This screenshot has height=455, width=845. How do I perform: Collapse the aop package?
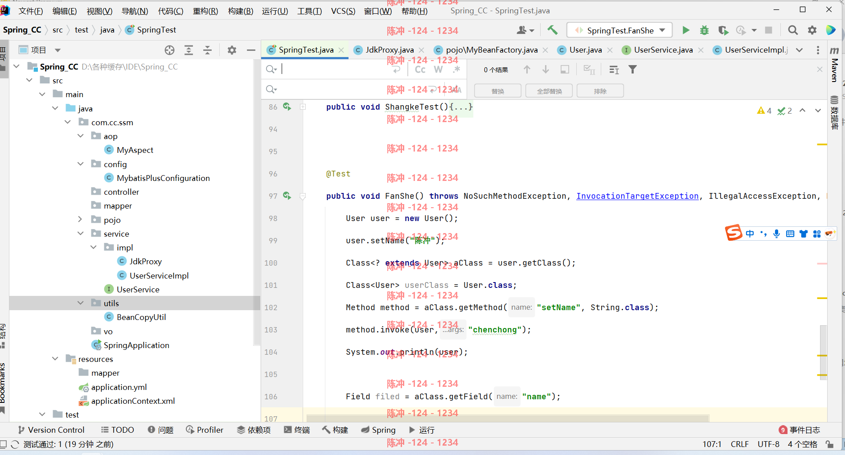[81, 136]
